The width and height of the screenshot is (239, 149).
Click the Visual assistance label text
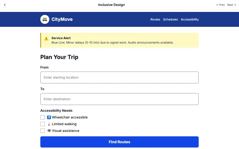(x=66, y=131)
